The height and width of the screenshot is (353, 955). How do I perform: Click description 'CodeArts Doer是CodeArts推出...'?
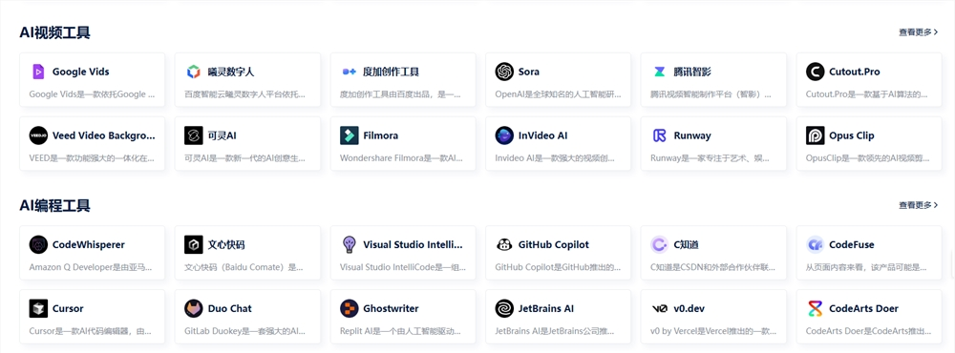(x=869, y=332)
